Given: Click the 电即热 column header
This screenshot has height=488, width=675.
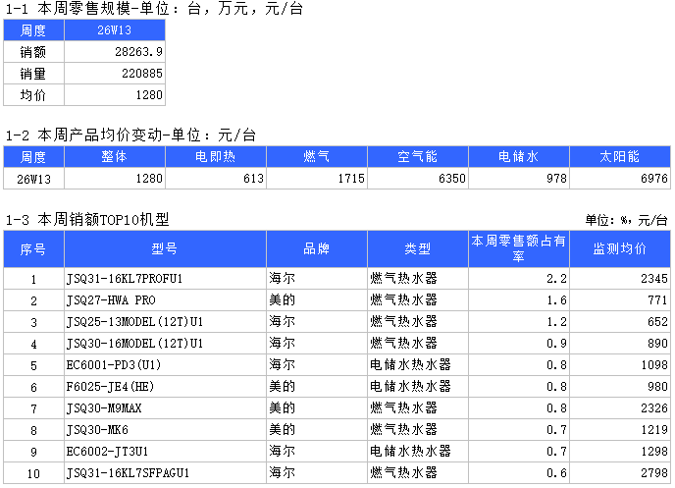Looking at the screenshot, I should click(216, 156).
